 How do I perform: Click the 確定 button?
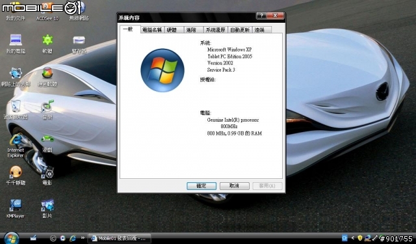click(x=201, y=186)
